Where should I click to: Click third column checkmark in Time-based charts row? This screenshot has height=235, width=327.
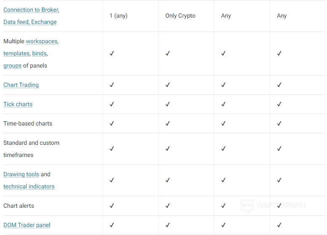coord(224,123)
